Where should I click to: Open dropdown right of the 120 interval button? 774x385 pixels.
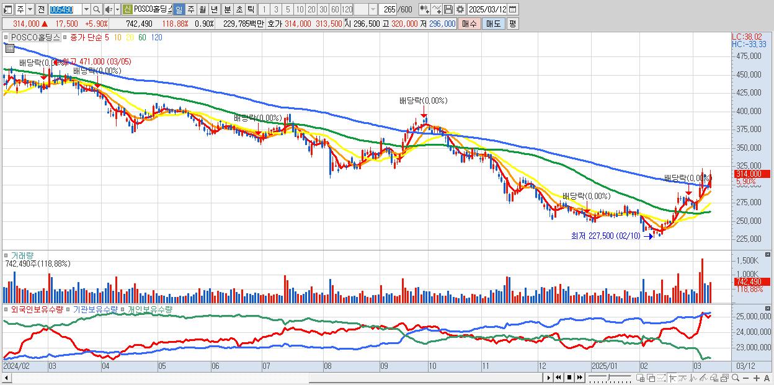373,9
